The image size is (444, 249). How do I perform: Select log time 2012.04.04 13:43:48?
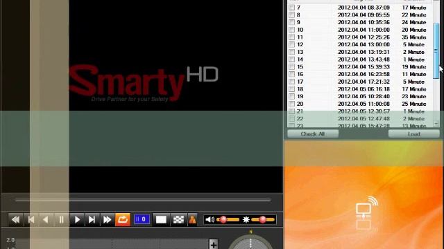(x=364, y=59)
